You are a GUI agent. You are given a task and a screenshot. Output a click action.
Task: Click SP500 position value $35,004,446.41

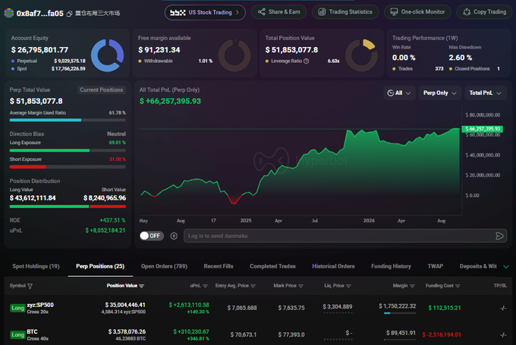pyautogui.click(x=125, y=306)
